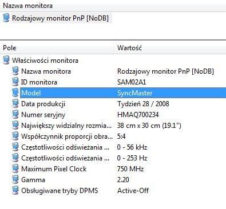Select the Maximum Pixel Clock label

pyautogui.click(x=54, y=169)
